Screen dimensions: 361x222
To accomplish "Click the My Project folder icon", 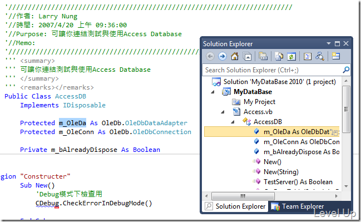I will tap(236, 102).
